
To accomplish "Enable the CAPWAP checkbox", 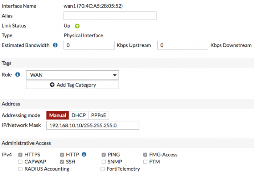I will click(21, 162).
